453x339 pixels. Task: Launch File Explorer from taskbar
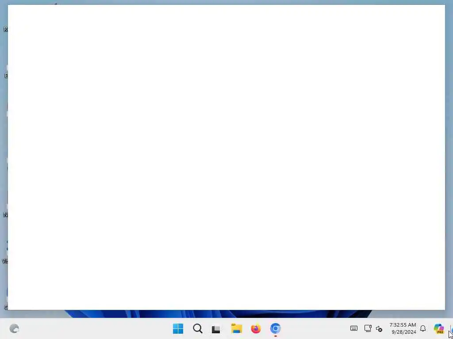tap(236, 328)
